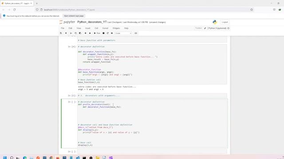Click the line def decorator_function(base_fx): in the active cell
The width and height of the screenshot is (284, 159).
click(x=102, y=107)
